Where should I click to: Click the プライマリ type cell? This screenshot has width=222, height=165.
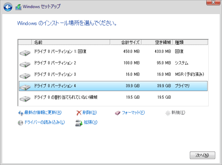click(182, 86)
